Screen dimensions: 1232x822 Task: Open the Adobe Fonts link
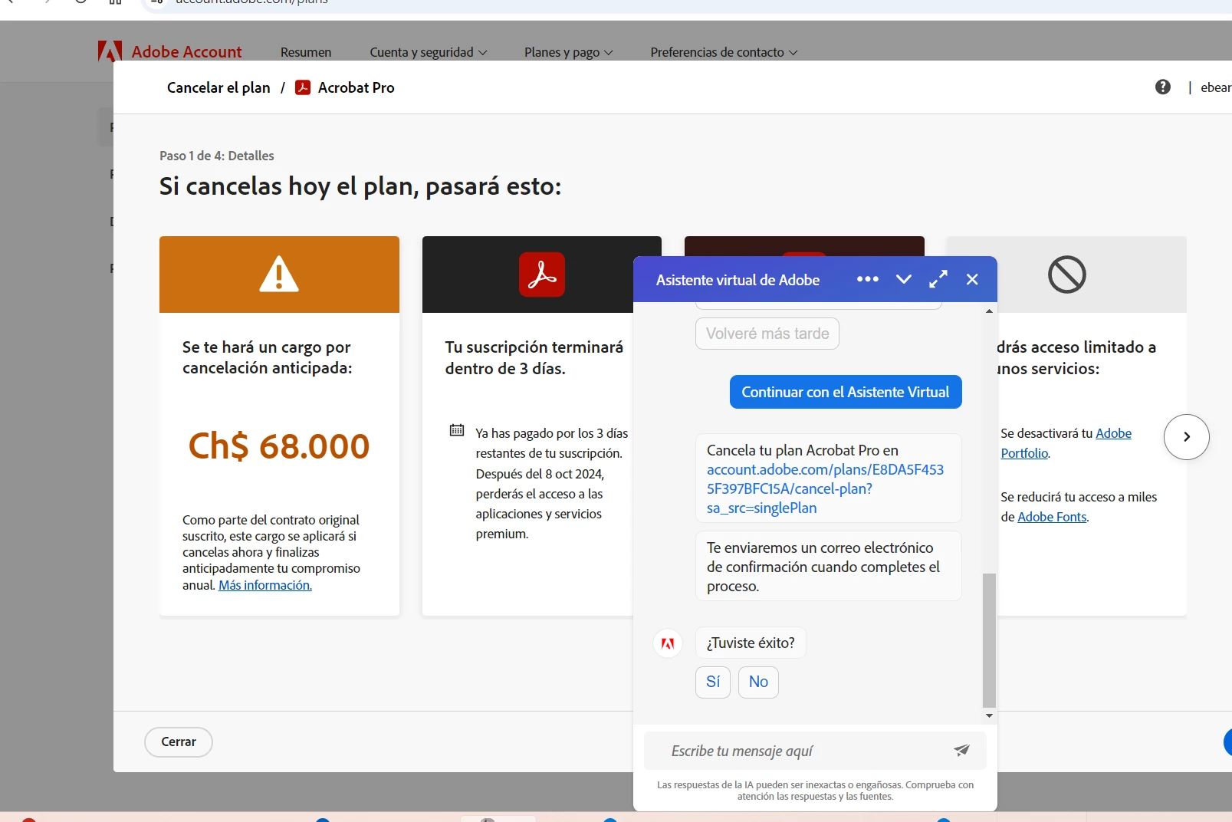tap(1052, 517)
